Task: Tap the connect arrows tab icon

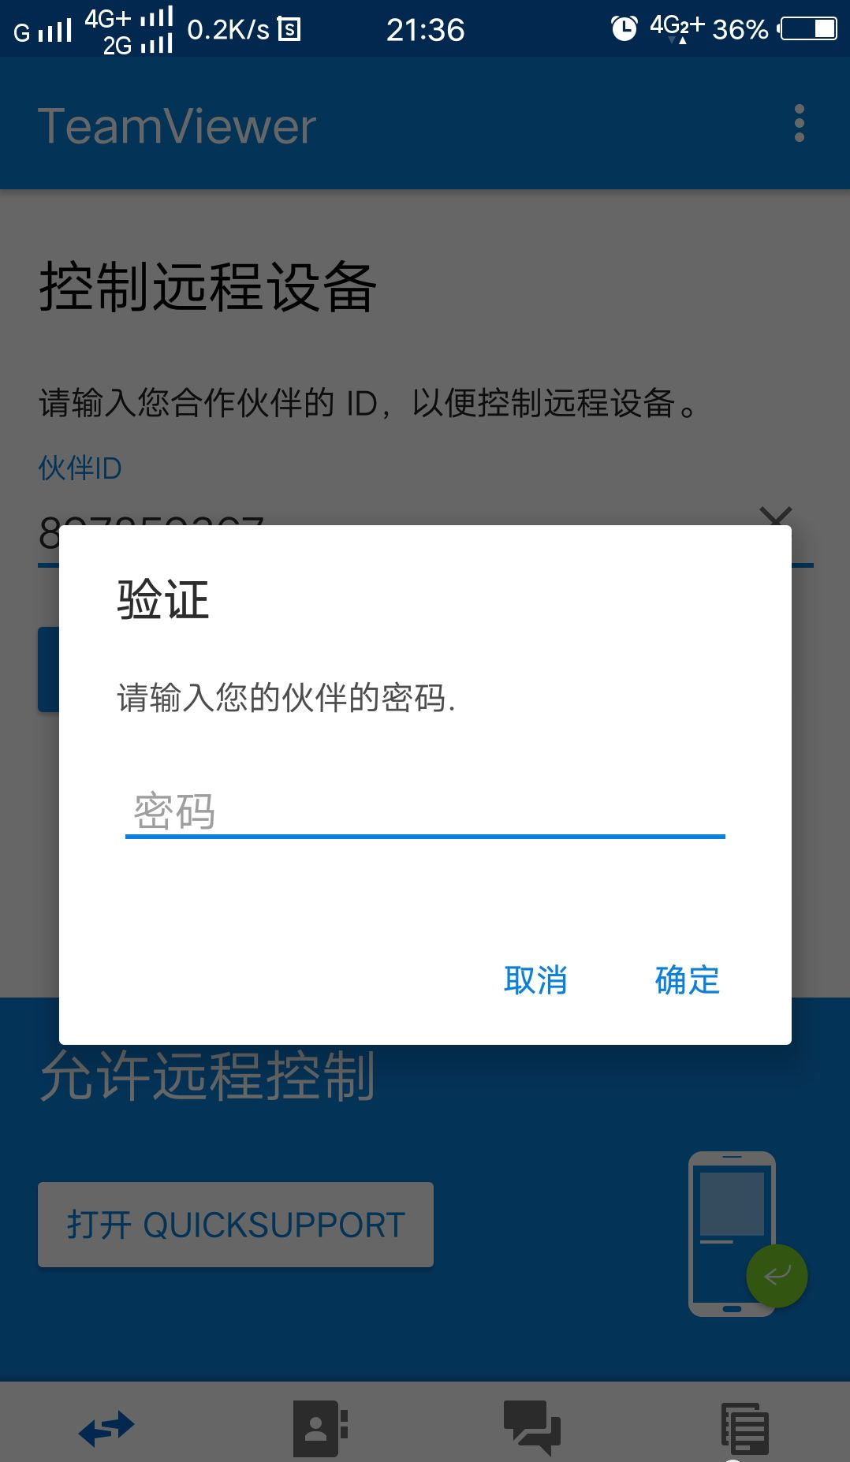Action: coord(106,1428)
